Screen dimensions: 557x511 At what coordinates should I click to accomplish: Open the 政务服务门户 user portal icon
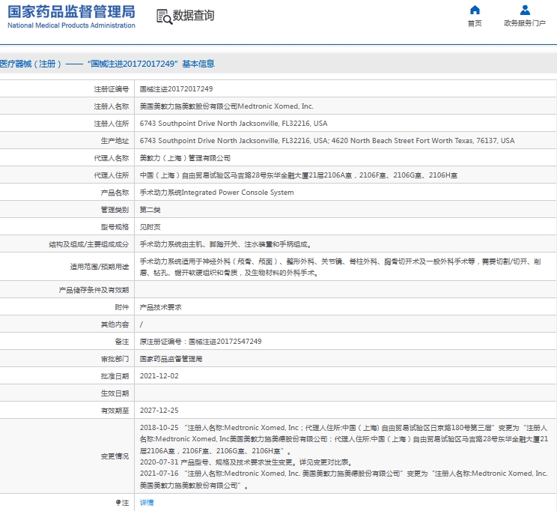click(x=525, y=10)
